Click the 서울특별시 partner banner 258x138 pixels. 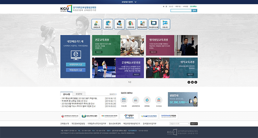click(129, 116)
